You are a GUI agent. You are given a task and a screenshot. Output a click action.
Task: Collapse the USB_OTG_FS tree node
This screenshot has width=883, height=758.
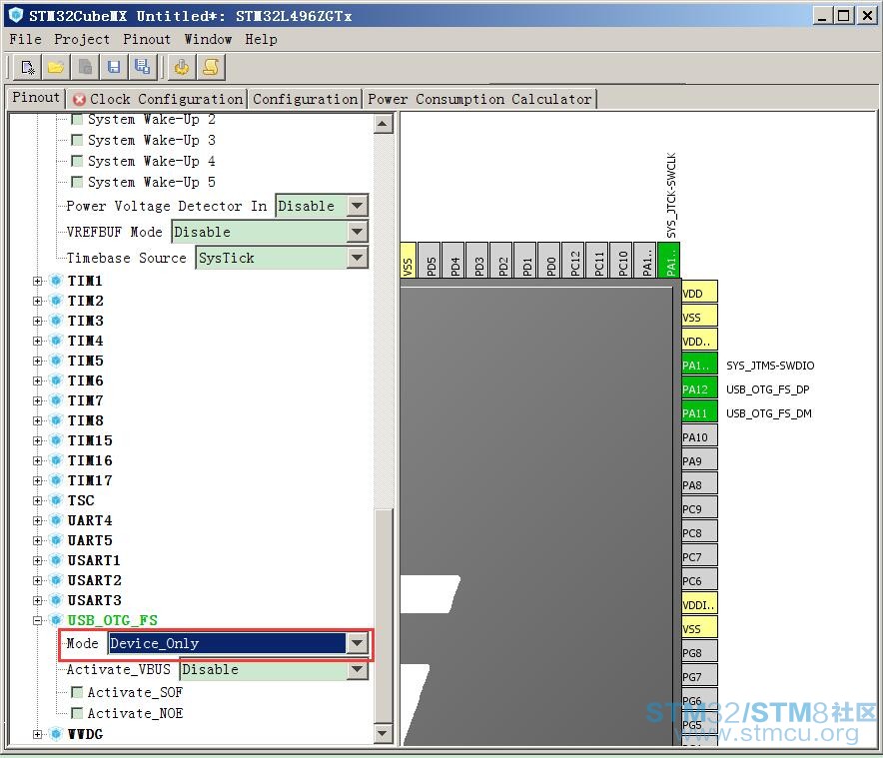coord(38,620)
